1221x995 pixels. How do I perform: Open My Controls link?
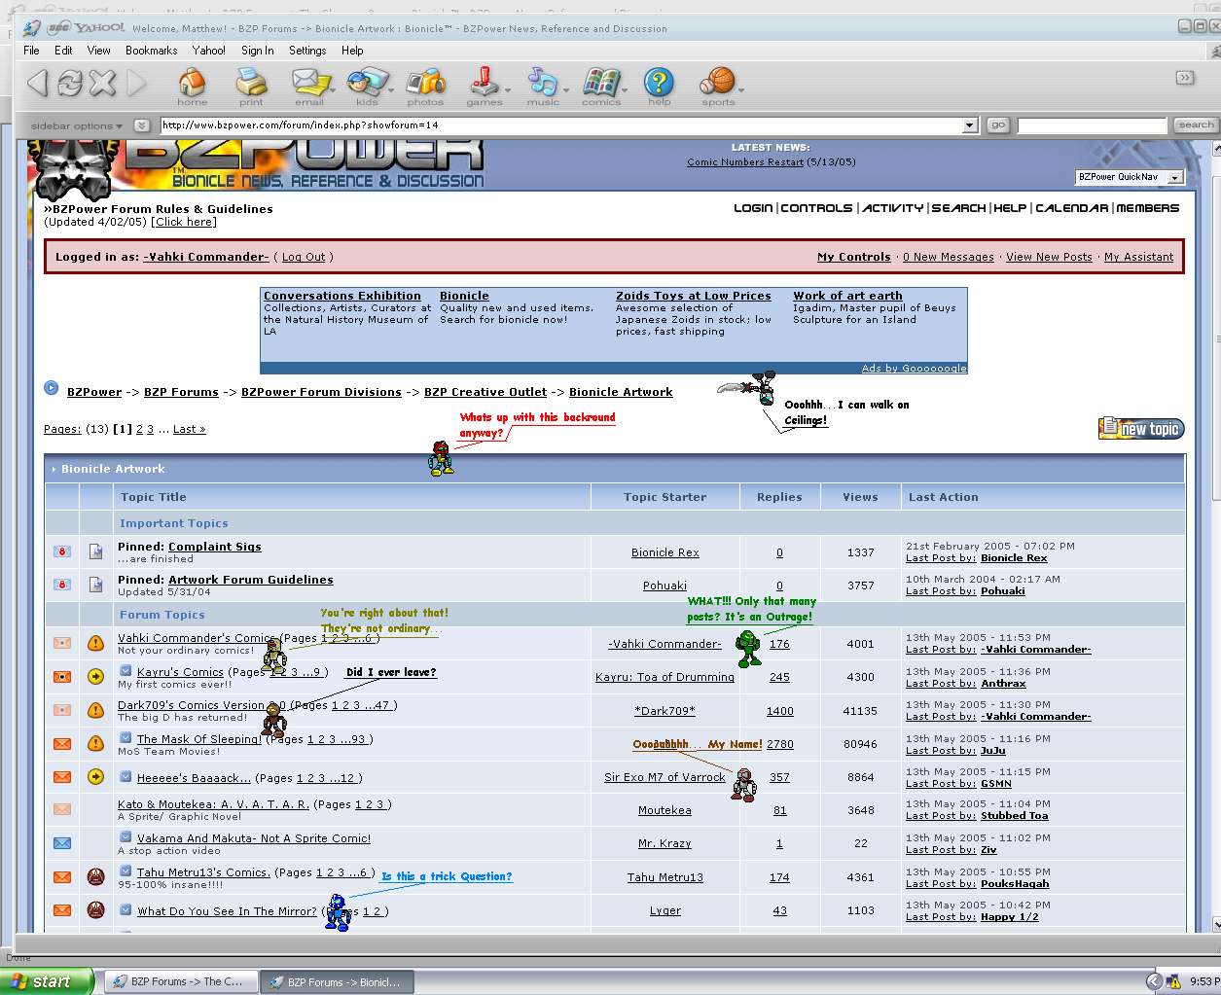click(853, 257)
